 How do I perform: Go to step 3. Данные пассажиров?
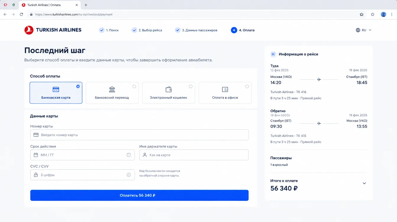pyautogui.click(x=196, y=30)
